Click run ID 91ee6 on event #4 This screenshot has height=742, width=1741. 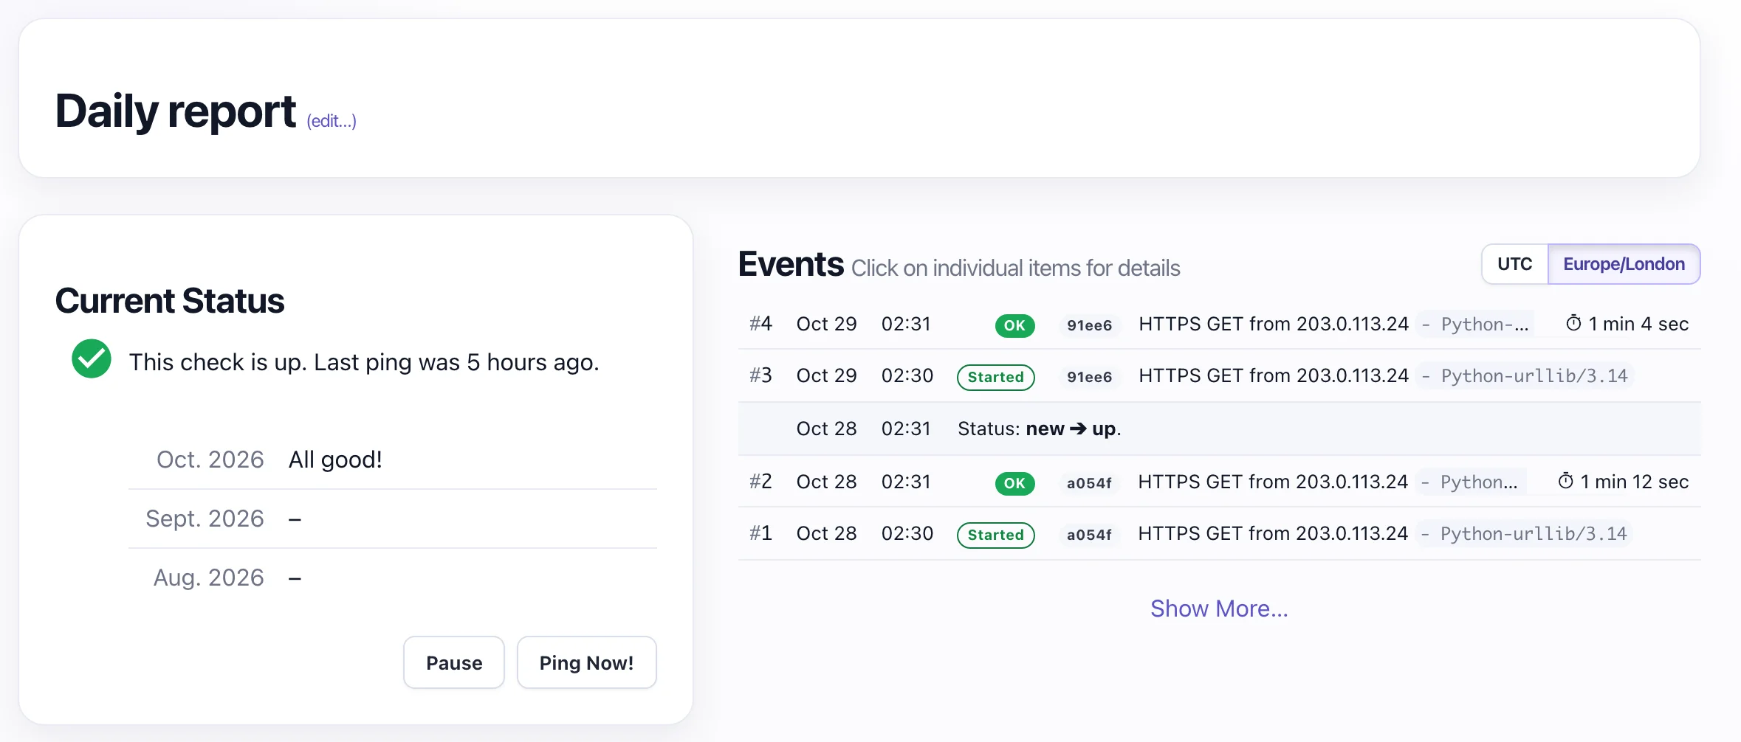click(x=1089, y=325)
